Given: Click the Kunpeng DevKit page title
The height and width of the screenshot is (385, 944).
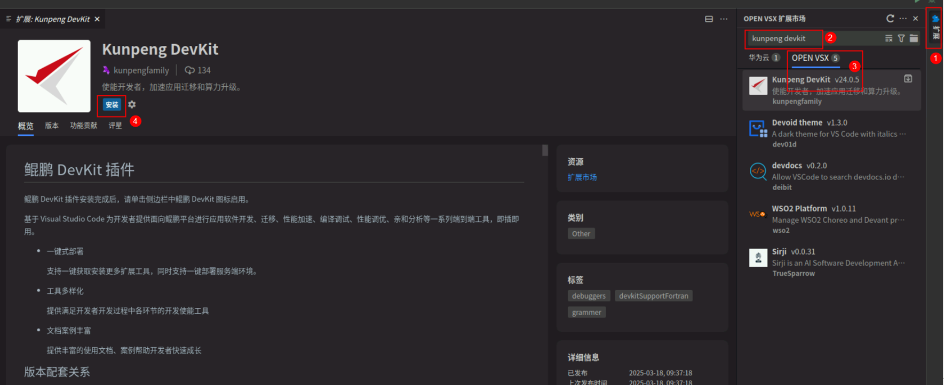Looking at the screenshot, I should coord(160,50).
